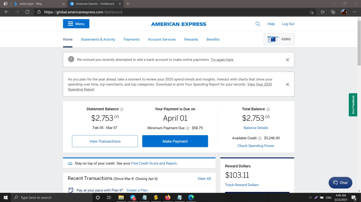Screen dimensions: 361x202
Task: Open the Rewards navigation tab
Action: [x=191, y=39]
